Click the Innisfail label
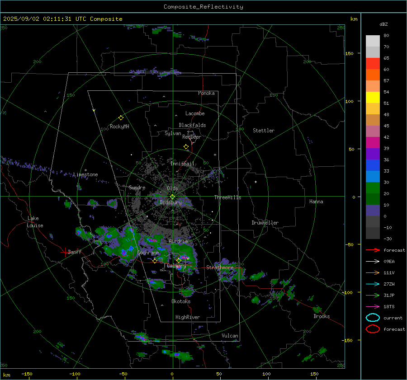 click(x=182, y=164)
